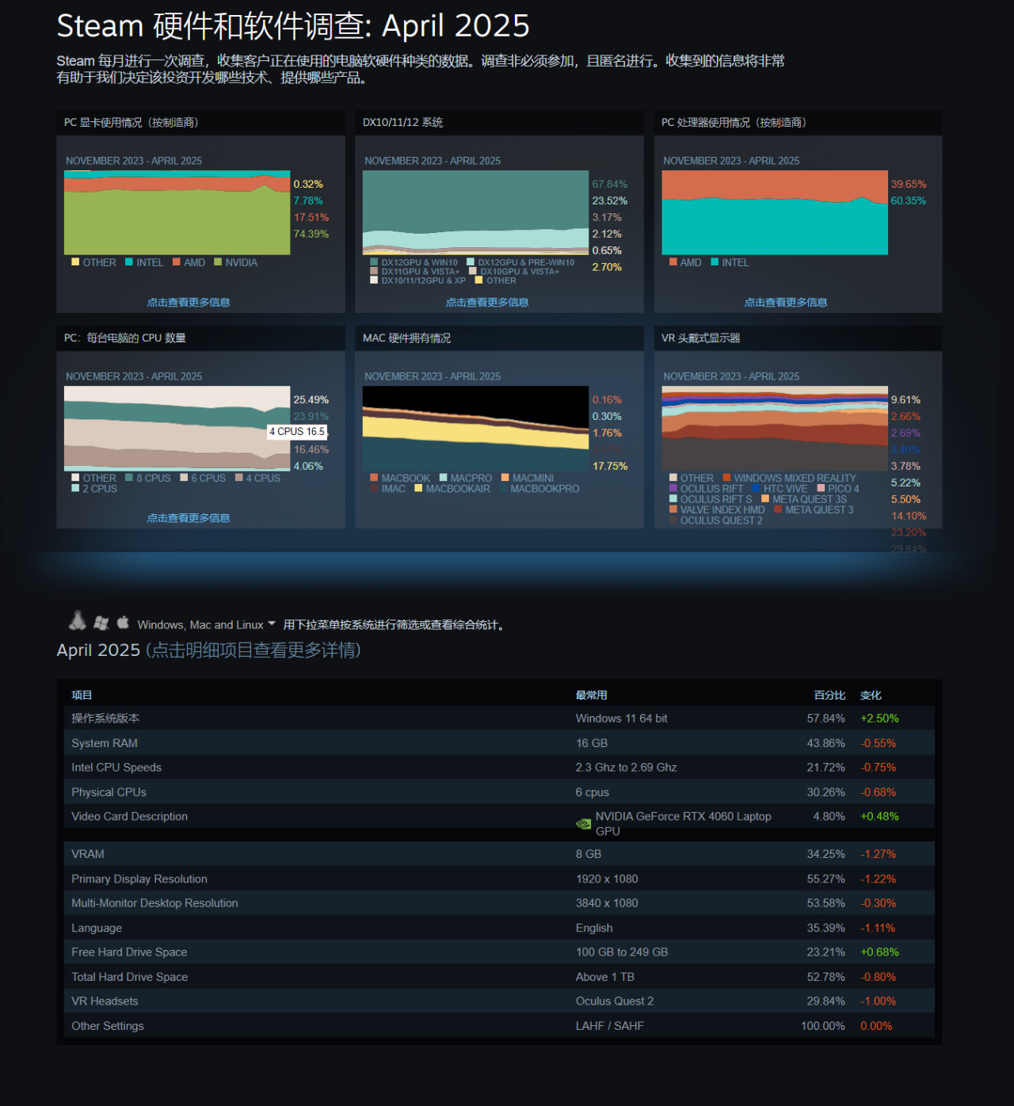
Task: Open the Intel CPU Speeds row
Action: point(499,767)
